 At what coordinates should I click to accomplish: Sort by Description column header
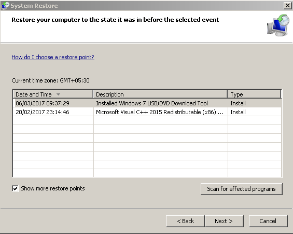160,94
